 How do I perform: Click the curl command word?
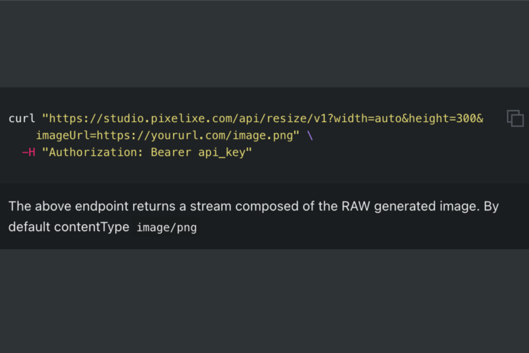(21, 119)
